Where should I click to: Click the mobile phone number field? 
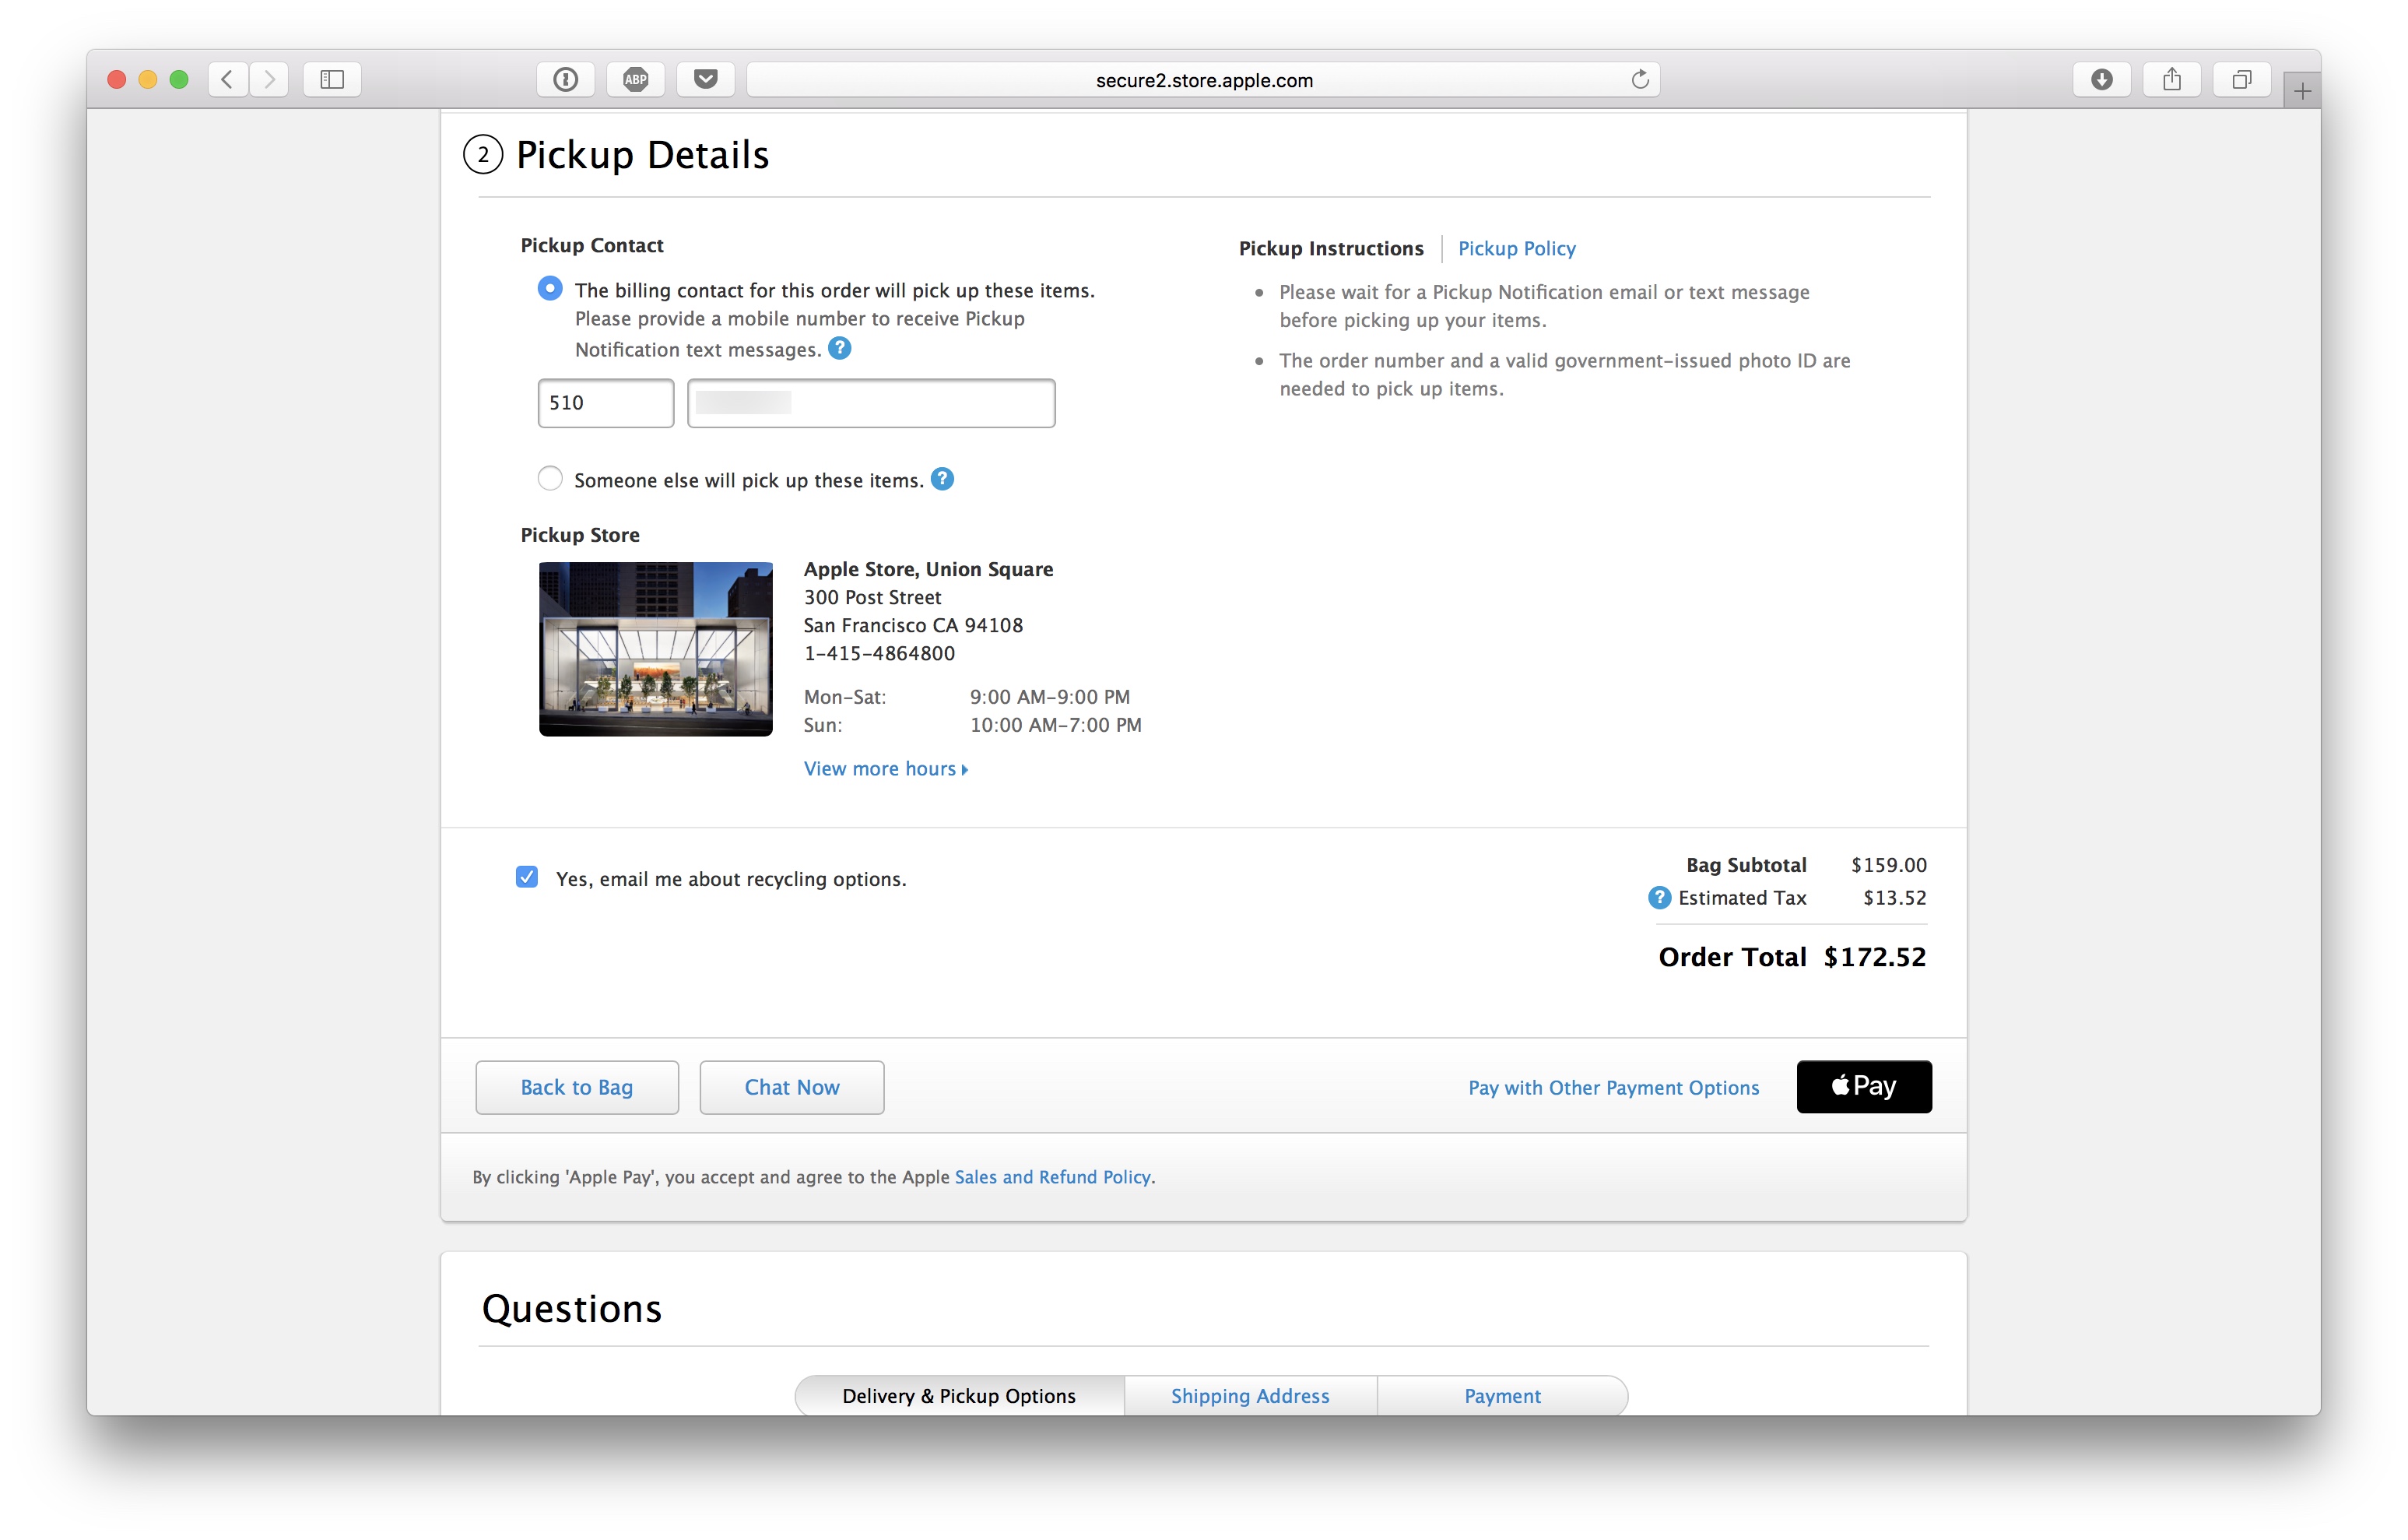[870, 403]
